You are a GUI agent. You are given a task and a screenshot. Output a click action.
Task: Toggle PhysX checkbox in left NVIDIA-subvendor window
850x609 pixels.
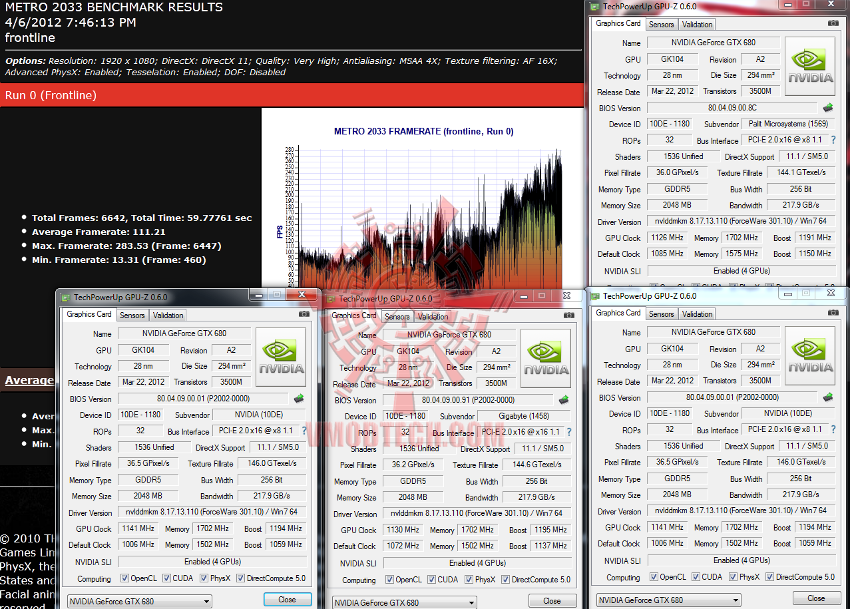tap(204, 578)
